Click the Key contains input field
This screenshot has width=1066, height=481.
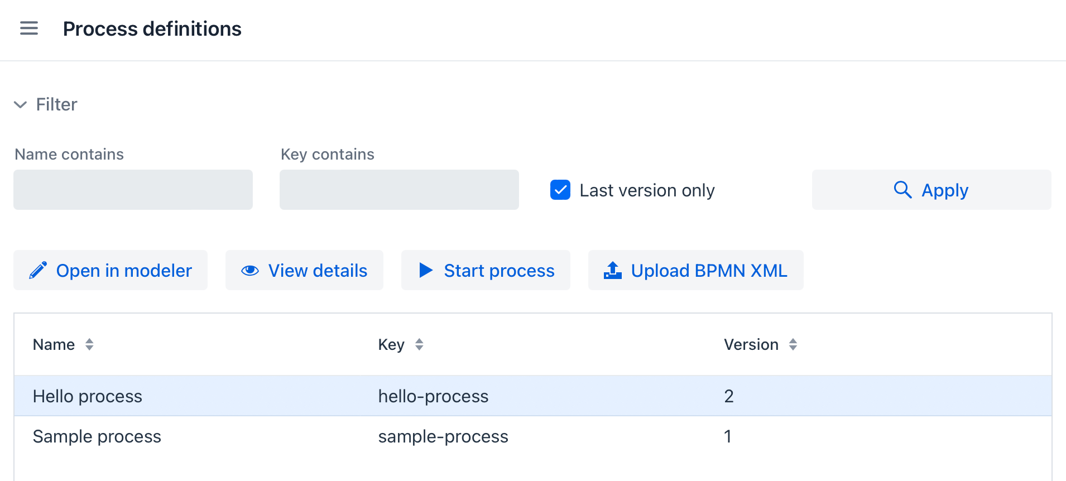[399, 190]
